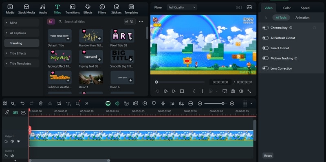Select the crop tool icon
The height and width of the screenshot is (162, 326).
tap(59, 103)
